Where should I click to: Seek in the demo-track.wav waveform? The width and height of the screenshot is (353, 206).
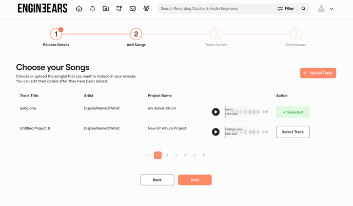tap(249, 112)
